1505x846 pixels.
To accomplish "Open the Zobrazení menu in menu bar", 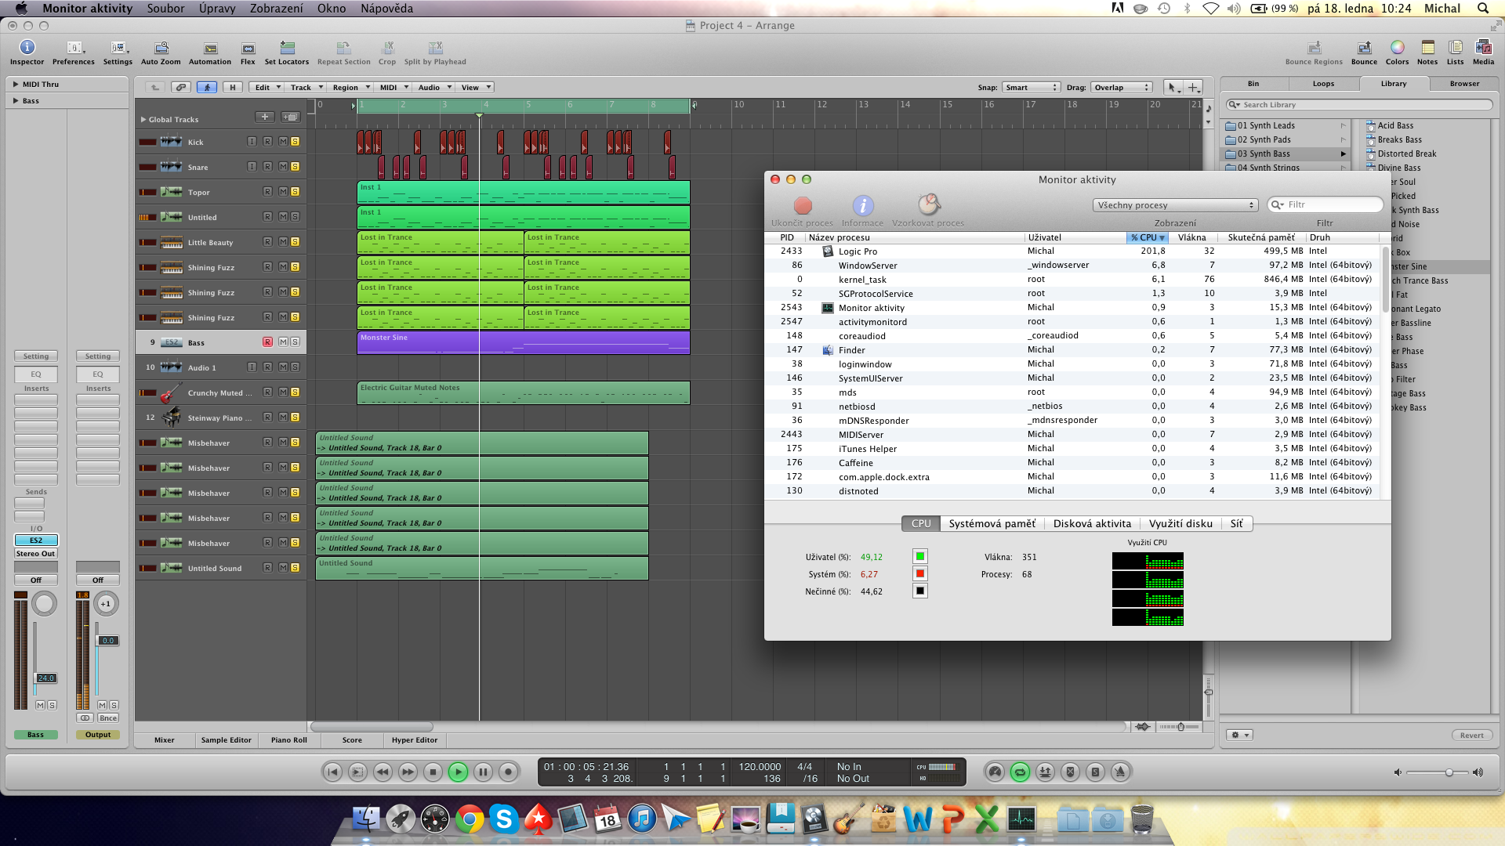I will click(x=276, y=9).
